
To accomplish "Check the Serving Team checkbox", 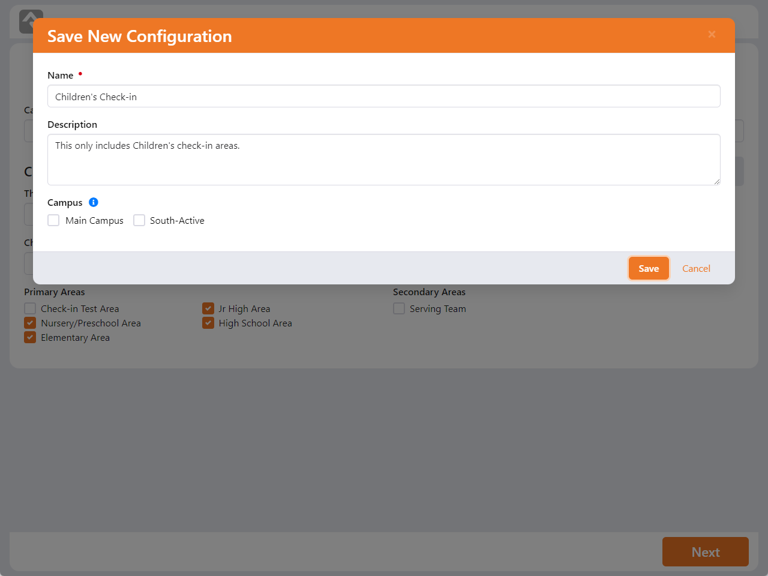I will tap(399, 308).
